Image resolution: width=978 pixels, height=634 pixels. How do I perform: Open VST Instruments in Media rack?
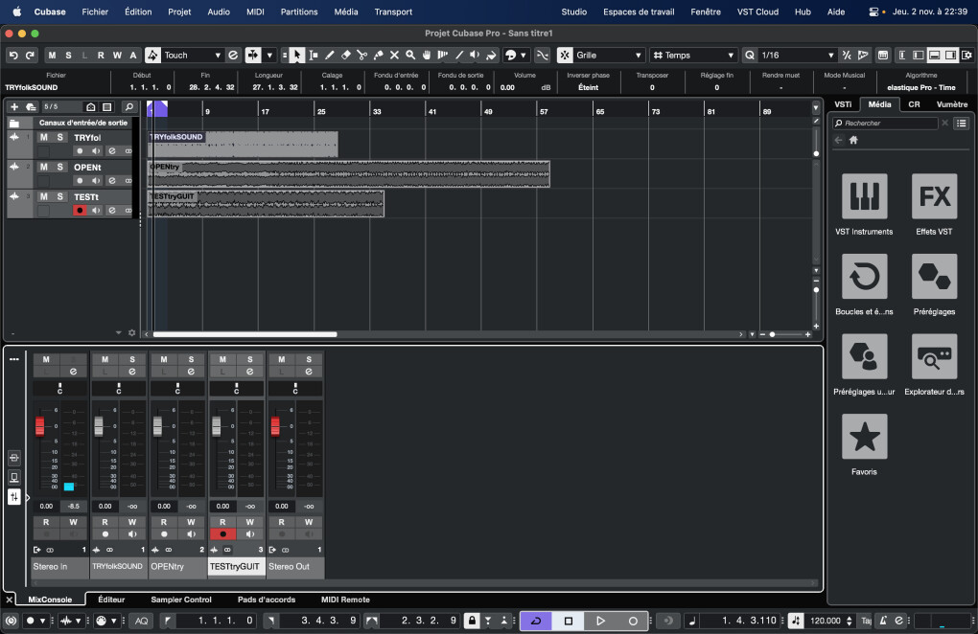tap(864, 196)
